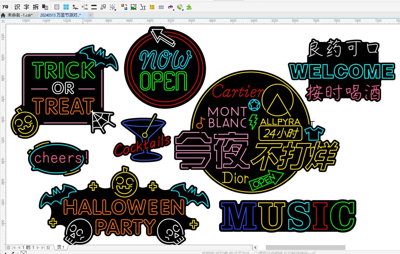Viewport: 400px width, 254px height.
Task: Click the horizontal scrollbar thumb
Action: pos(305,247)
